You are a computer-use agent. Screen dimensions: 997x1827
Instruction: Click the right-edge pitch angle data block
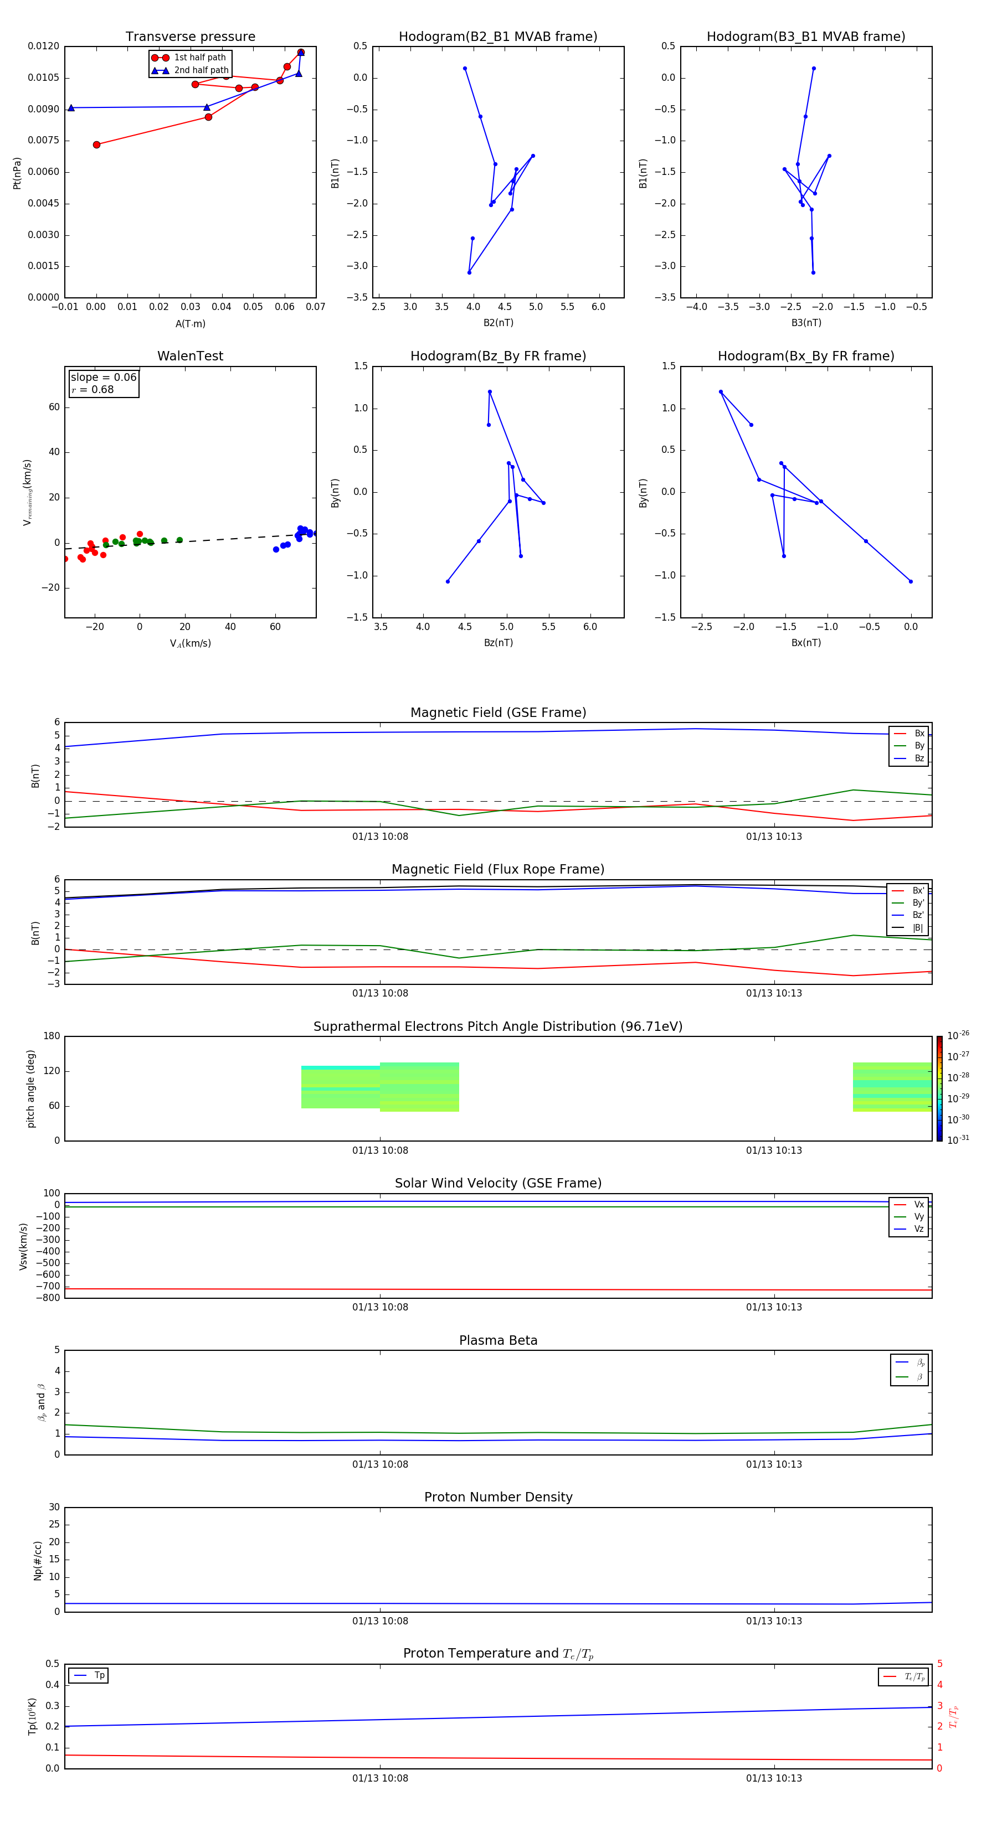pos(892,1087)
